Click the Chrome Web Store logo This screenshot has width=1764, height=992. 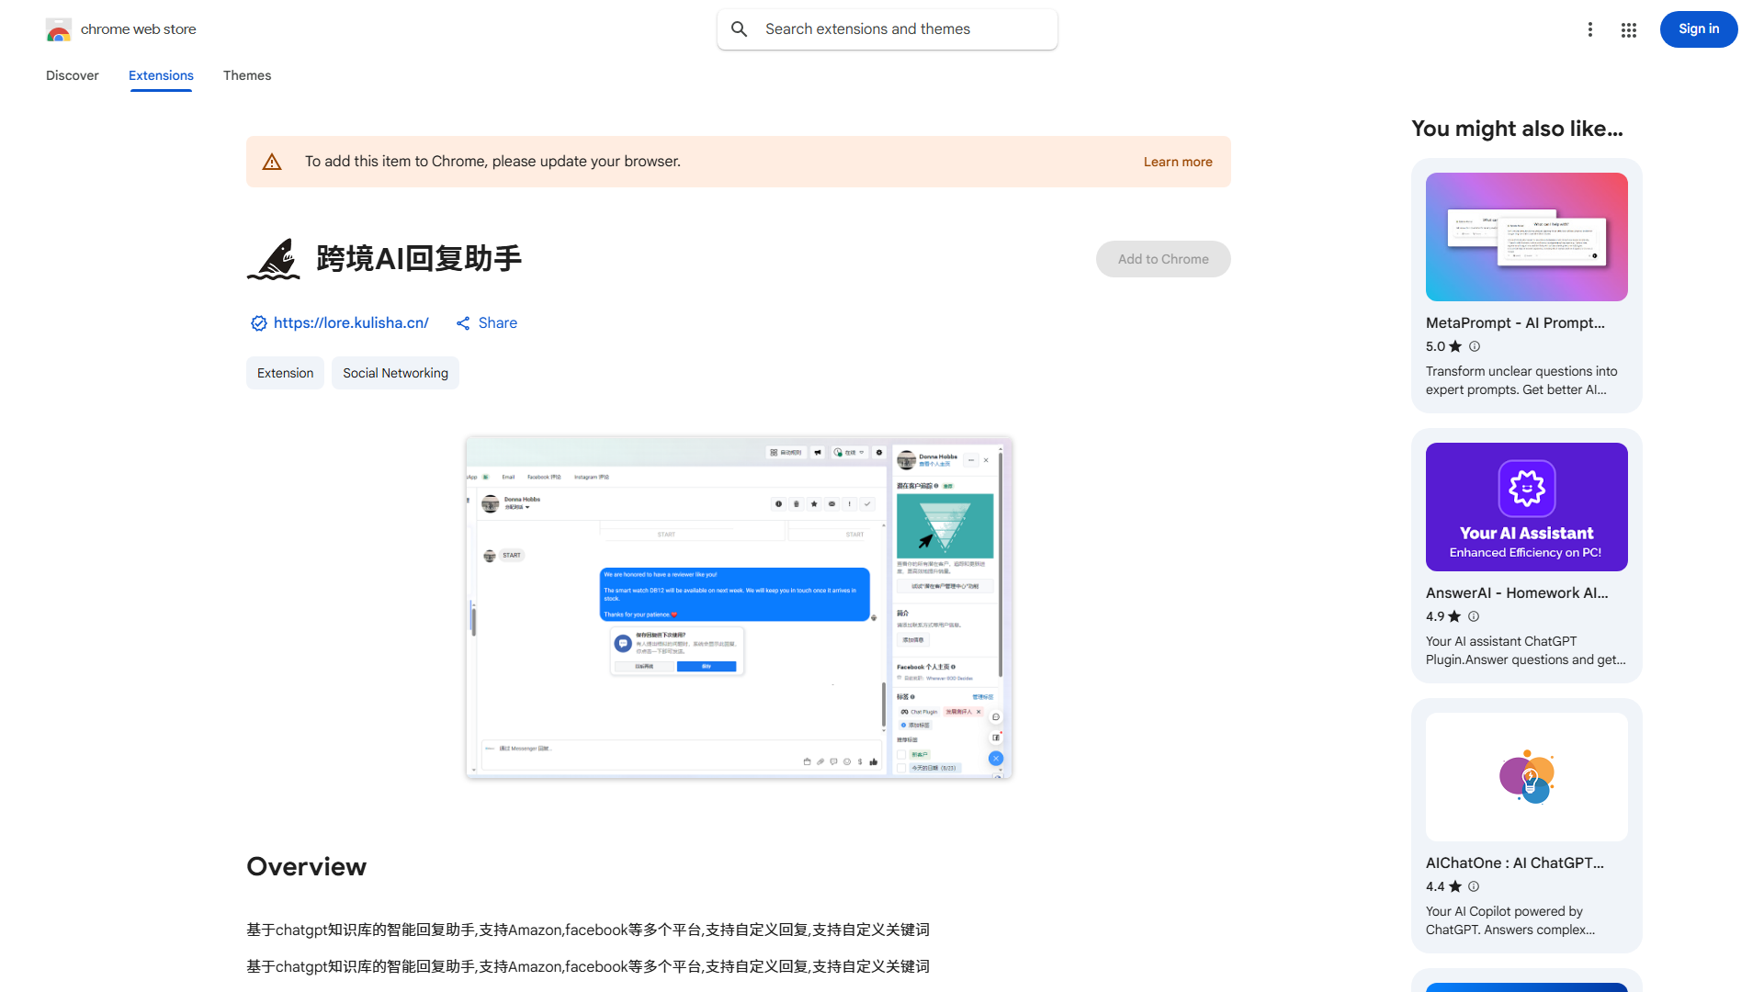59,28
